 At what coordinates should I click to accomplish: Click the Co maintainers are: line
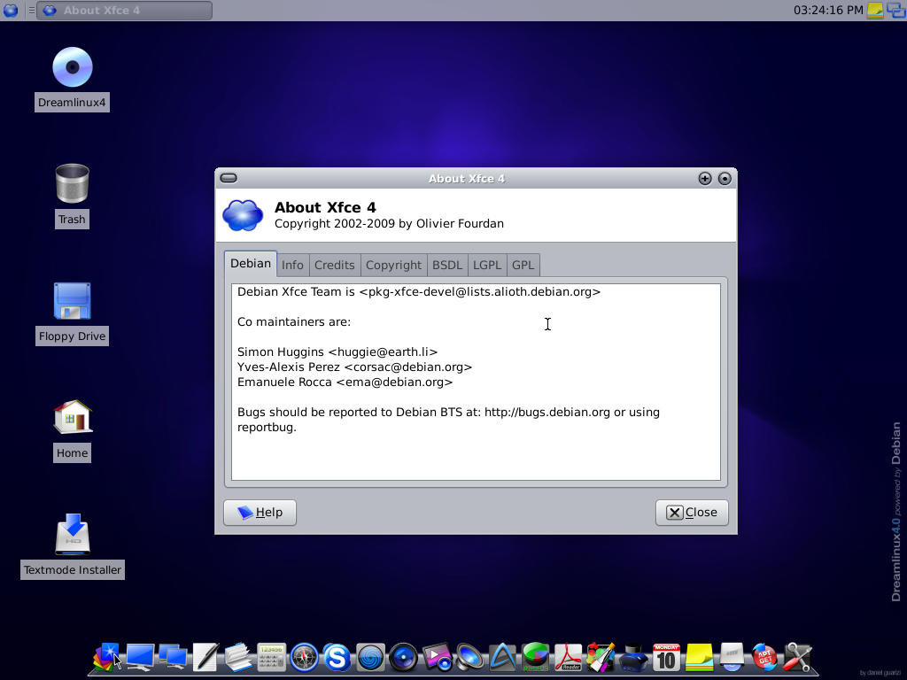[294, 322]
